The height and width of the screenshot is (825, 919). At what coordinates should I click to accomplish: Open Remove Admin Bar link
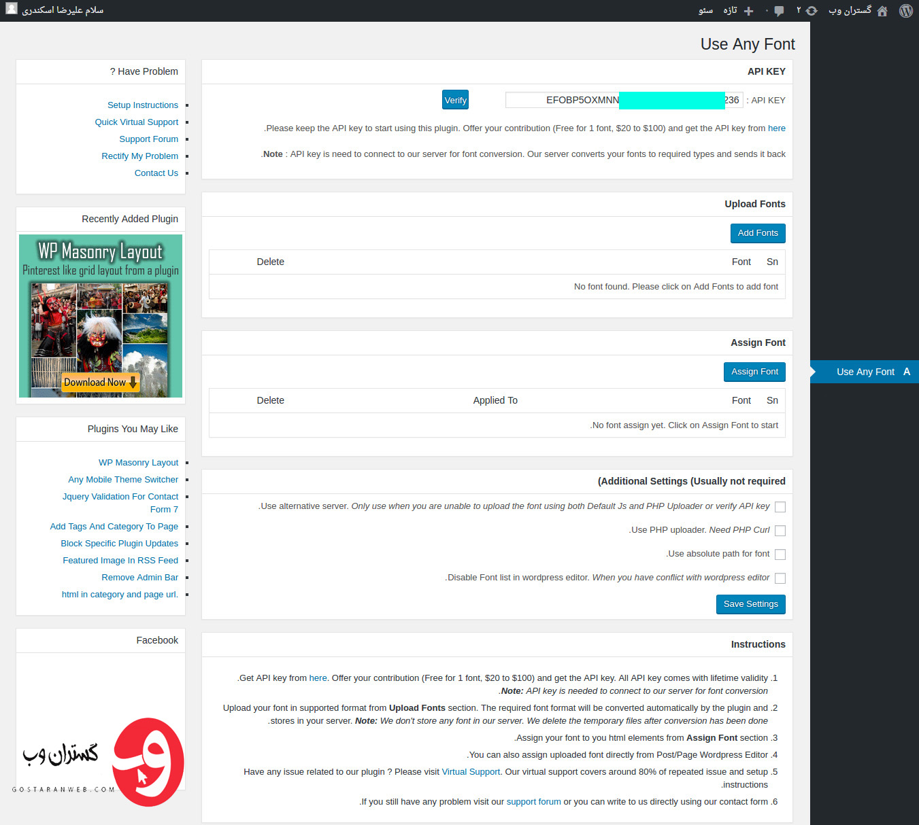pyautogui.click(x=140, y=578)
